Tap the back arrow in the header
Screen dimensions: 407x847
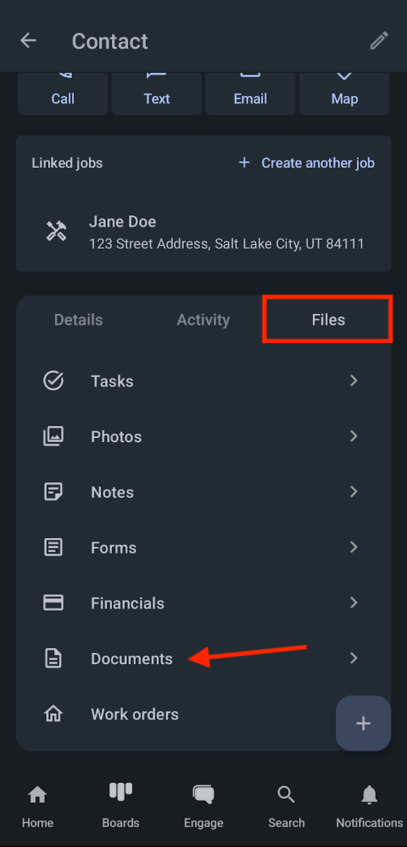[28, 40]
